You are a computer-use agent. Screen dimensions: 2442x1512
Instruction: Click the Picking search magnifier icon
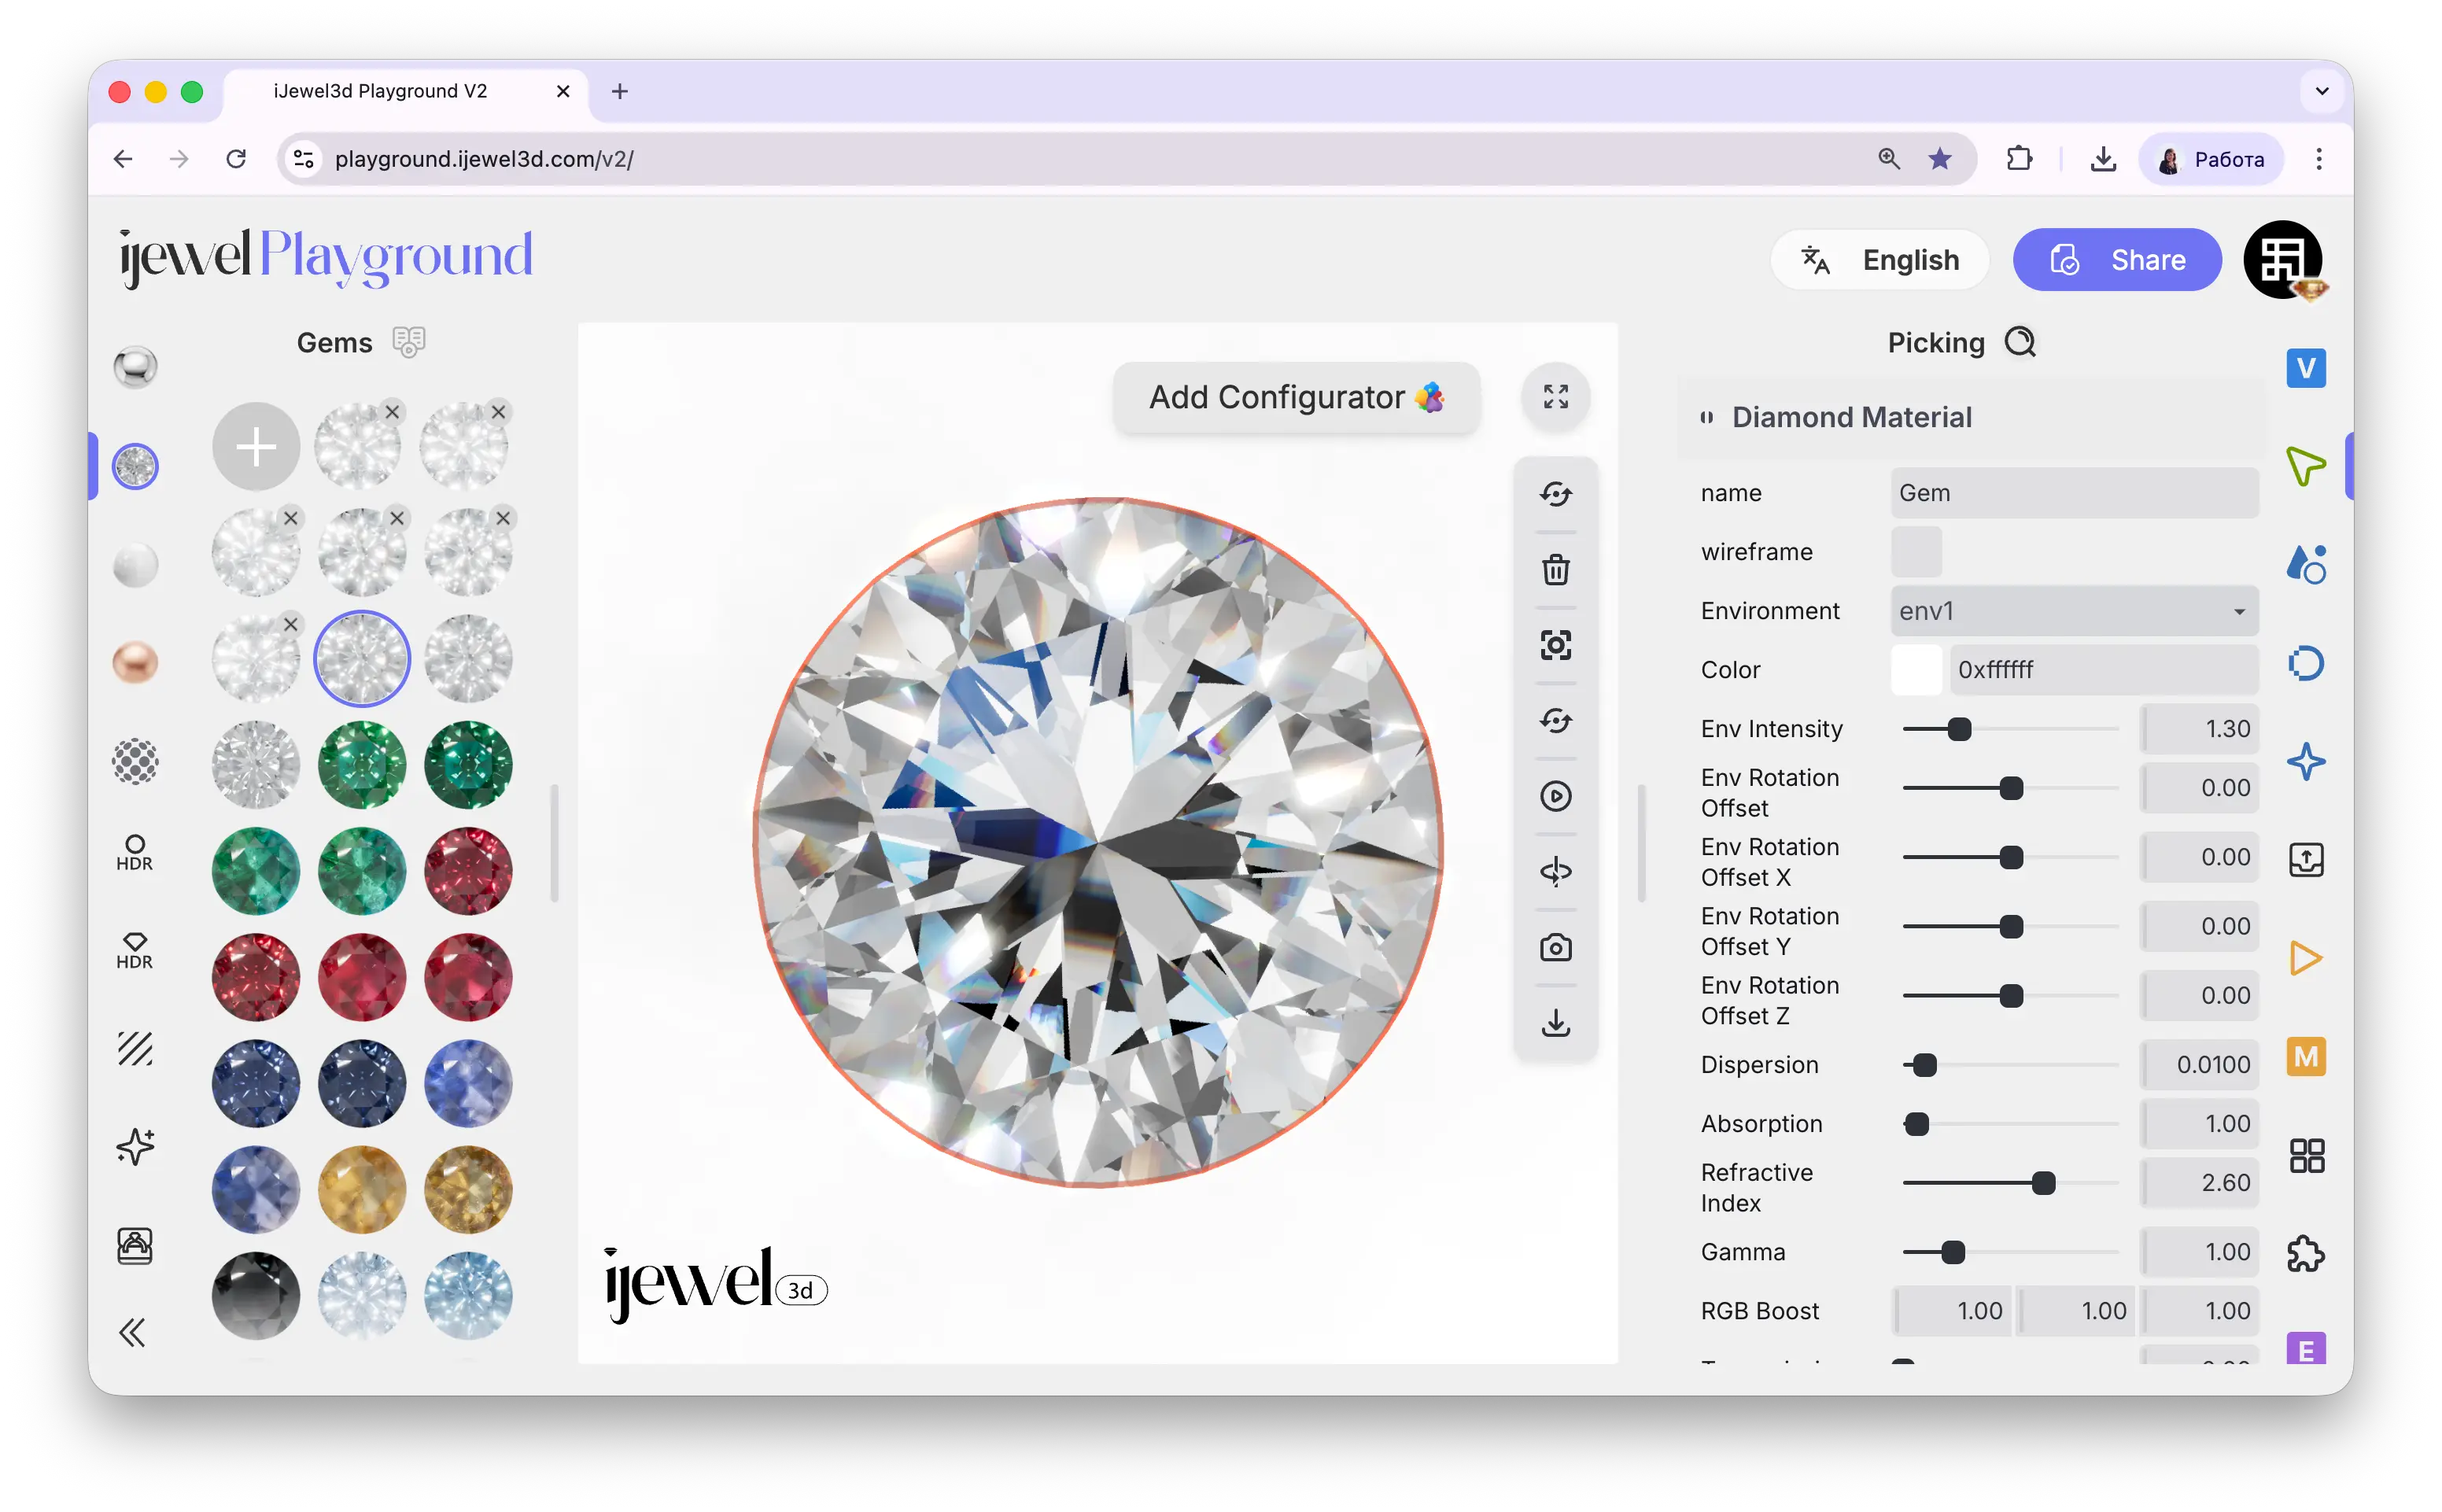click(2020, 342)
